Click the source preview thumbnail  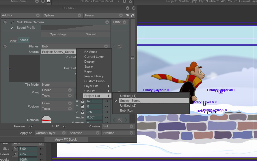coord(25,68)
